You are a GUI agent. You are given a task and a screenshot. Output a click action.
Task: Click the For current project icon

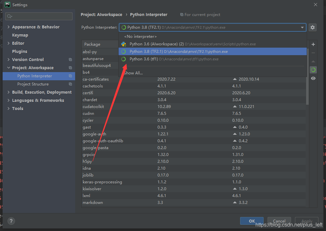[x=182, y=15]
